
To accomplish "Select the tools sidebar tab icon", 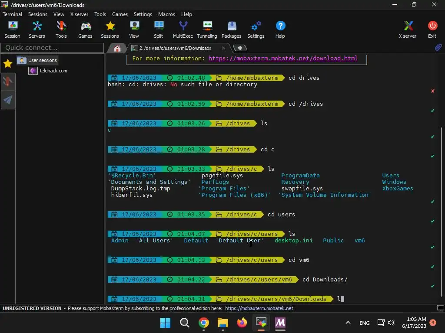I will pyautogui.click(x=8, y=82).
